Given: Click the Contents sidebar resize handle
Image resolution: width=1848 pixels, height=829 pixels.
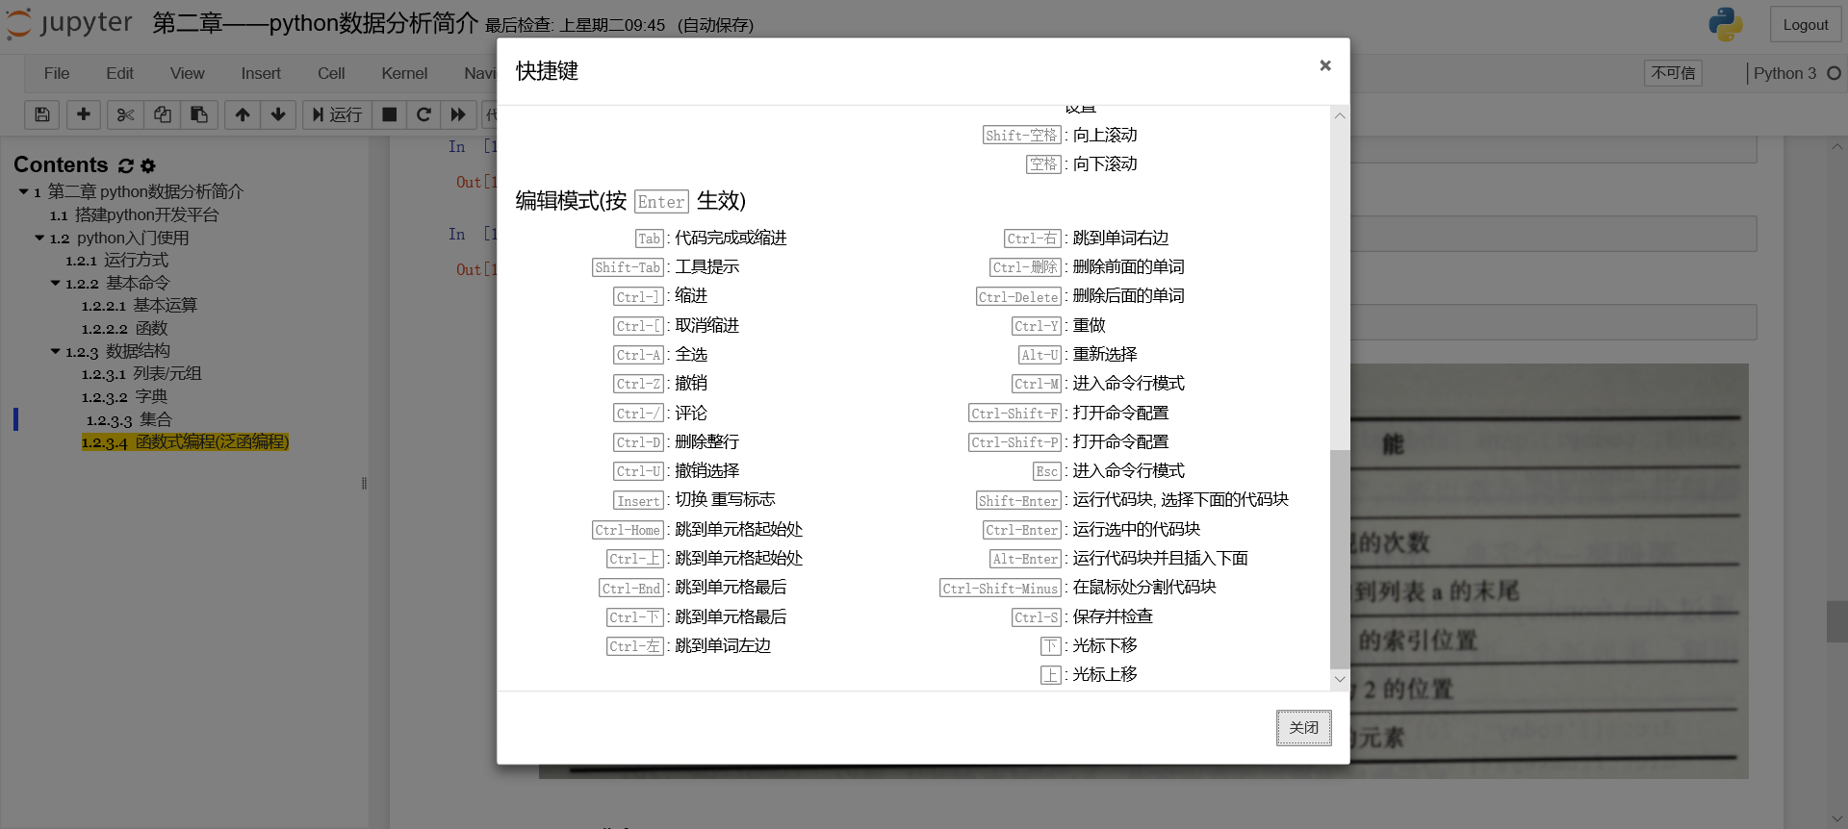Looking at the screenshot, I should pos(364,483).
